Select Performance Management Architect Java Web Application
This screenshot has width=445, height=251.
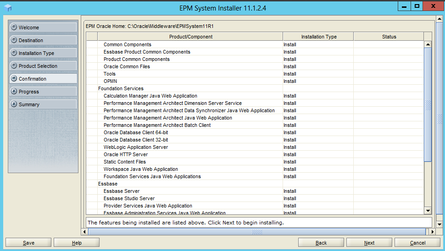[255, 118]
